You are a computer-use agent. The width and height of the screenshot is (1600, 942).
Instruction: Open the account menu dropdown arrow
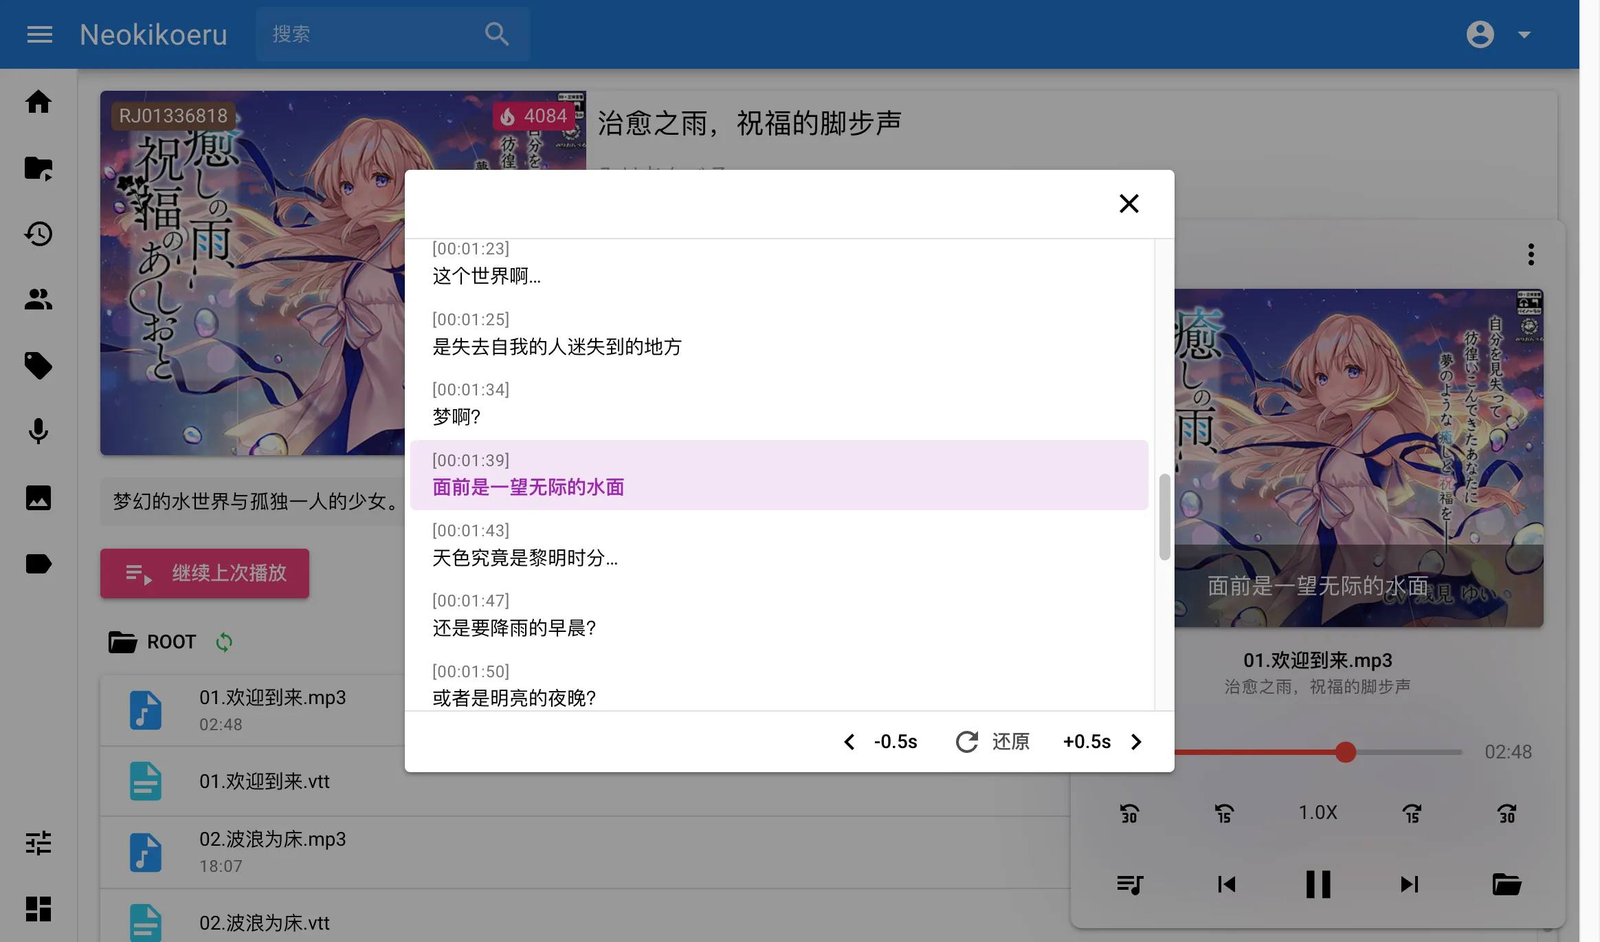1523,34
